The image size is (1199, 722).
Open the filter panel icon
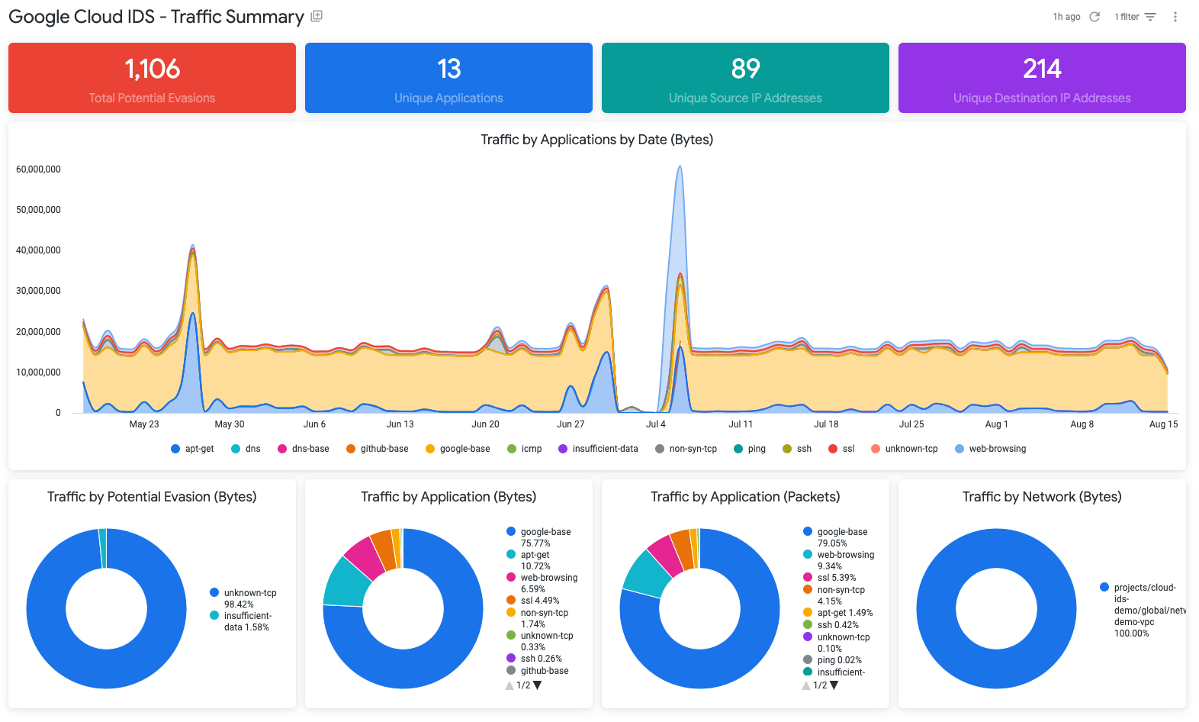tap(1150, 17)
